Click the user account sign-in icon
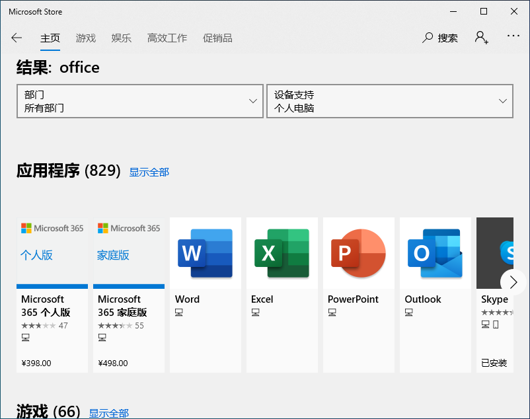530x419 pixels. 481,38
